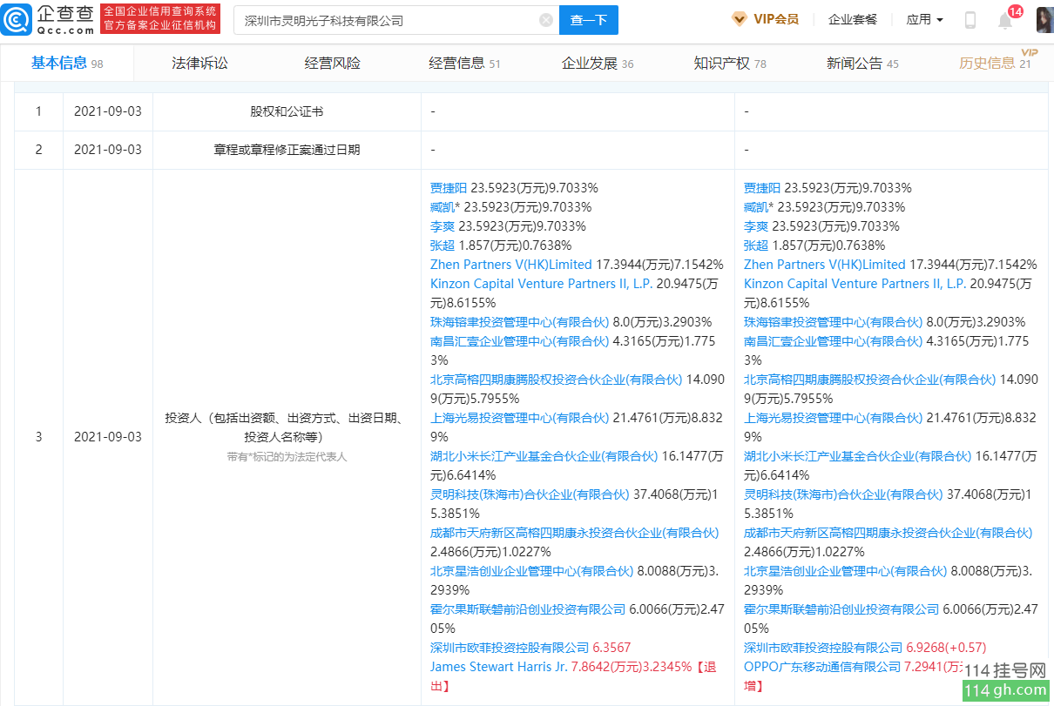Open 湖北小米长江产业基金合伙企业 in left column

point(544,456)
